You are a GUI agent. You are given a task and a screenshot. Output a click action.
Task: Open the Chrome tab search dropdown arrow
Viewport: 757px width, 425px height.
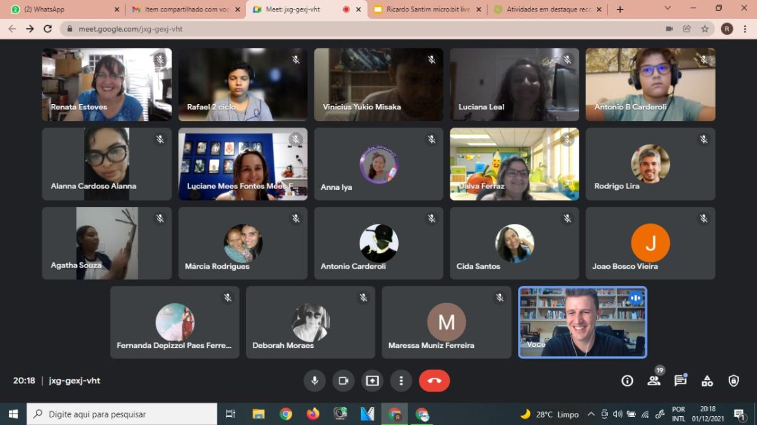pos(667,8)
